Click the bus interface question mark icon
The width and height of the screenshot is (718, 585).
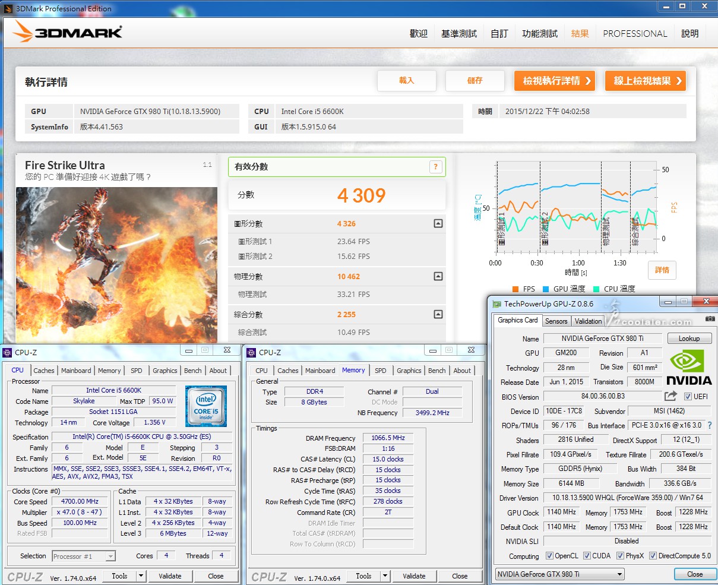click(x=710, y=425)
